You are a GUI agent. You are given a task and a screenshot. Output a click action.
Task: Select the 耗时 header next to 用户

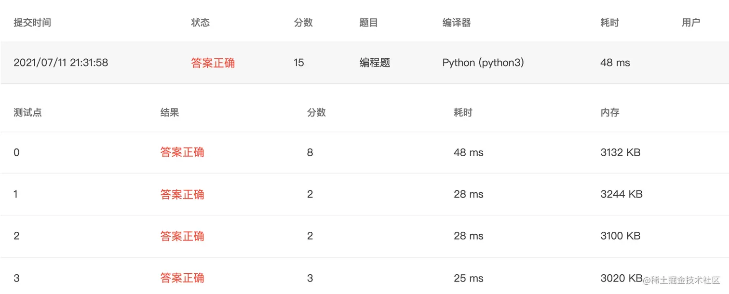(x=610, y=23)
